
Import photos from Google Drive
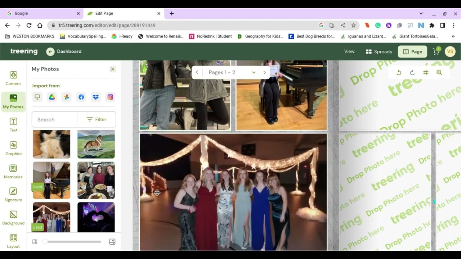(52, 97)
